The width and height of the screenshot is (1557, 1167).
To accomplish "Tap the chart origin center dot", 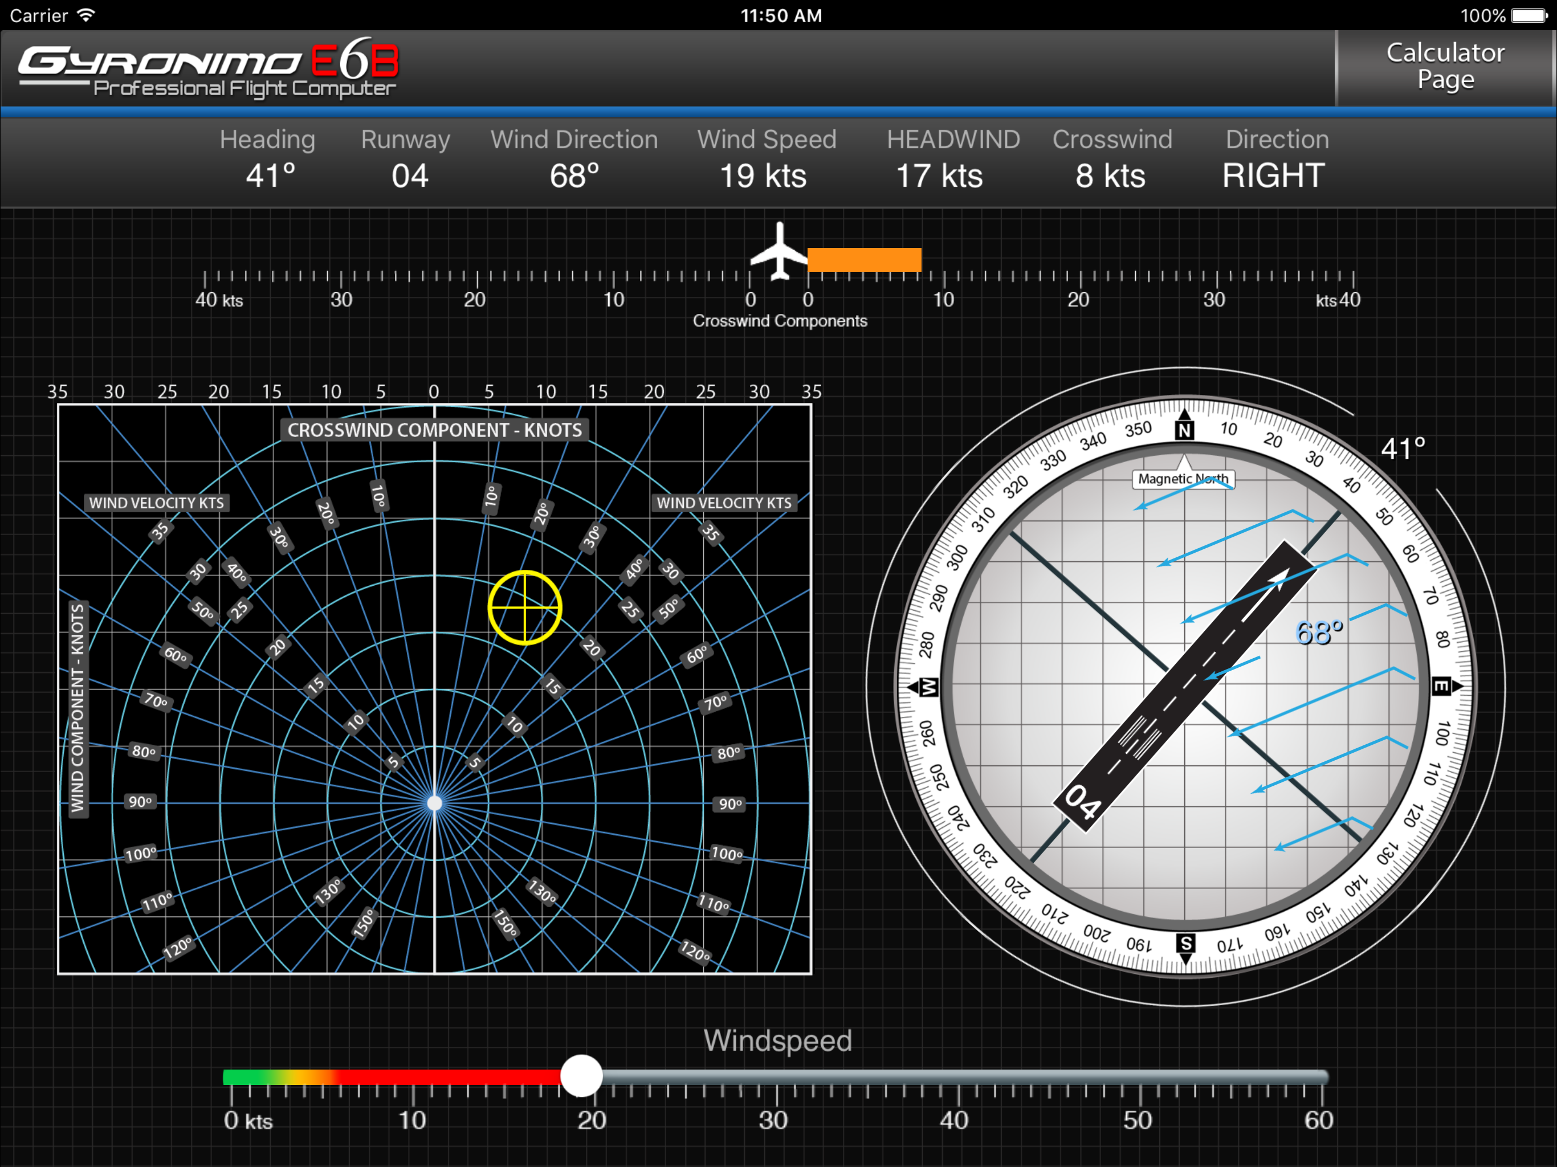I will [435, 802].
